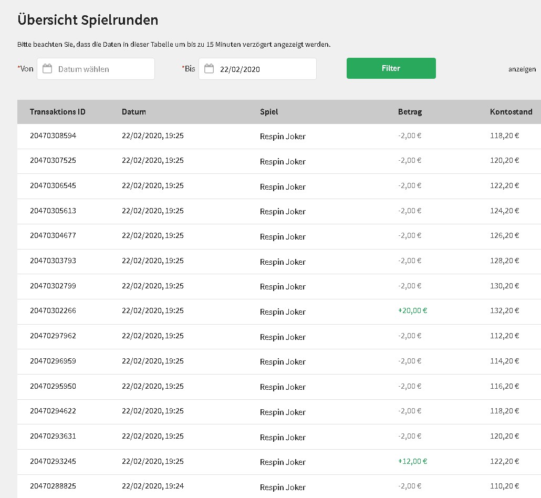
Task: Select transaction ID 20470293631
Action: tap(53, 436)
